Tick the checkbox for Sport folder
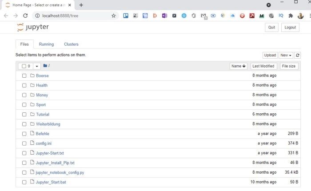This screenshot has width=311, height=191. click(24, 105)
